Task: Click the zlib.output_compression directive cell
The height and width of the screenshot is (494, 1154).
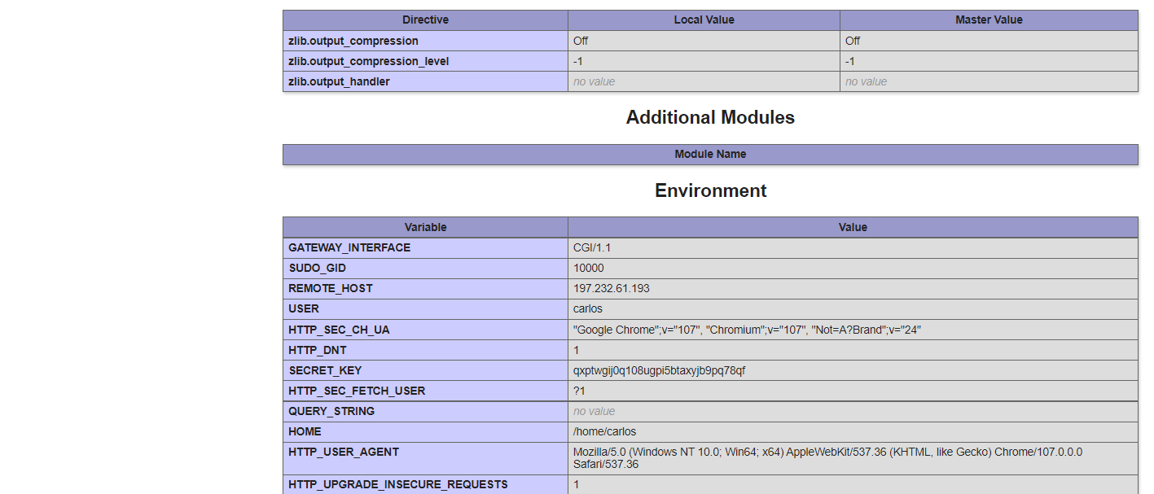Action: point(353,41)
